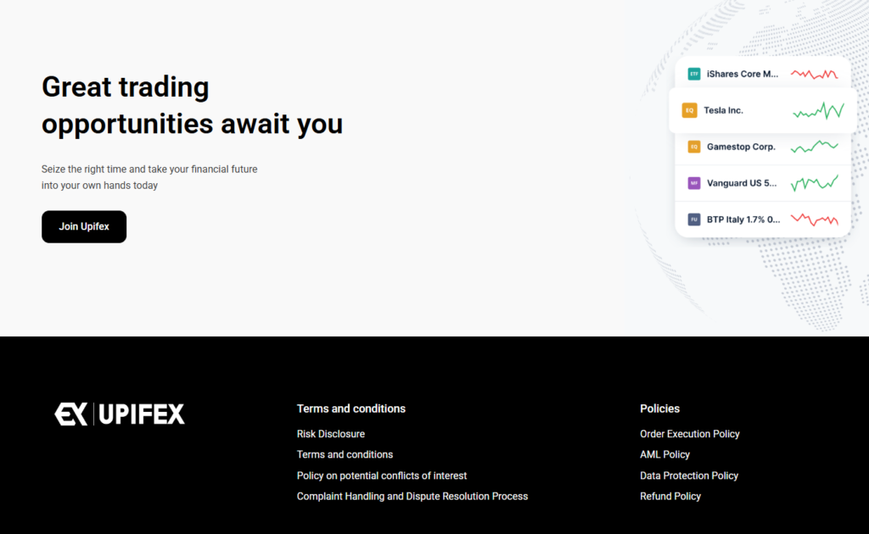Click the red iShares Core sparkline chart
The height and width of the screenshot is (534, 869).
coord(814,75)
